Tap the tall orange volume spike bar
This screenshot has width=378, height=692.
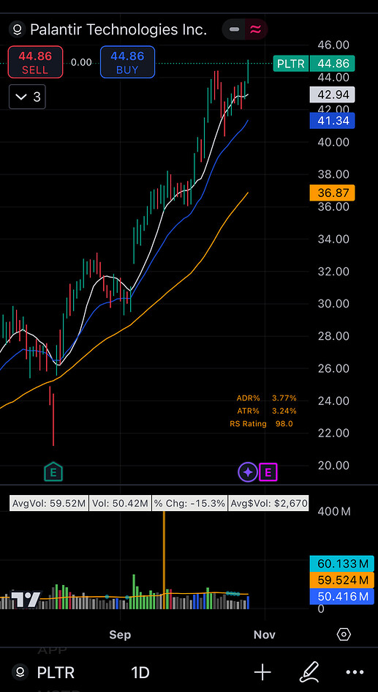coord(164,560)
